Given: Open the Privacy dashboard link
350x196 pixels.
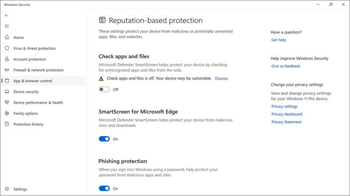Looking at the screenshot, I should tap(287, 114).
